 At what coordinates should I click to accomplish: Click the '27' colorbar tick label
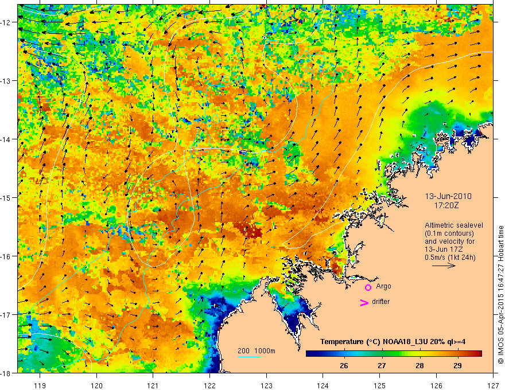tap(382, 366)
